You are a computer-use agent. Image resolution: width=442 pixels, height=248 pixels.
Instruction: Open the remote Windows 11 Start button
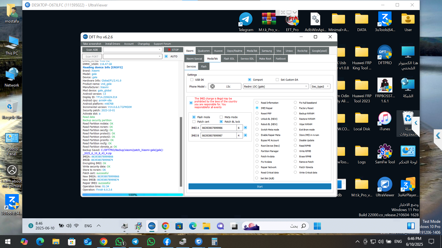[317, 226]
